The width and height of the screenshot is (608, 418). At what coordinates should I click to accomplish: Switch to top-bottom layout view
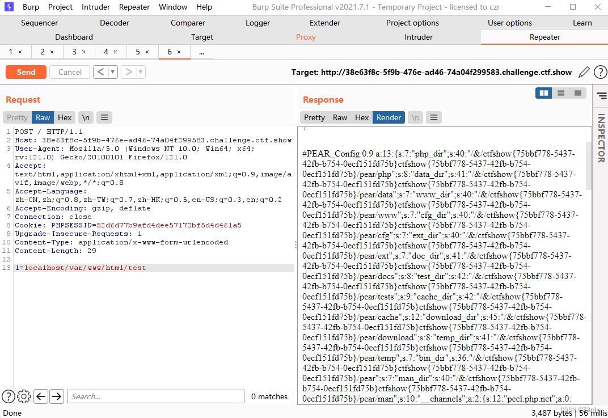click(561, 93)
